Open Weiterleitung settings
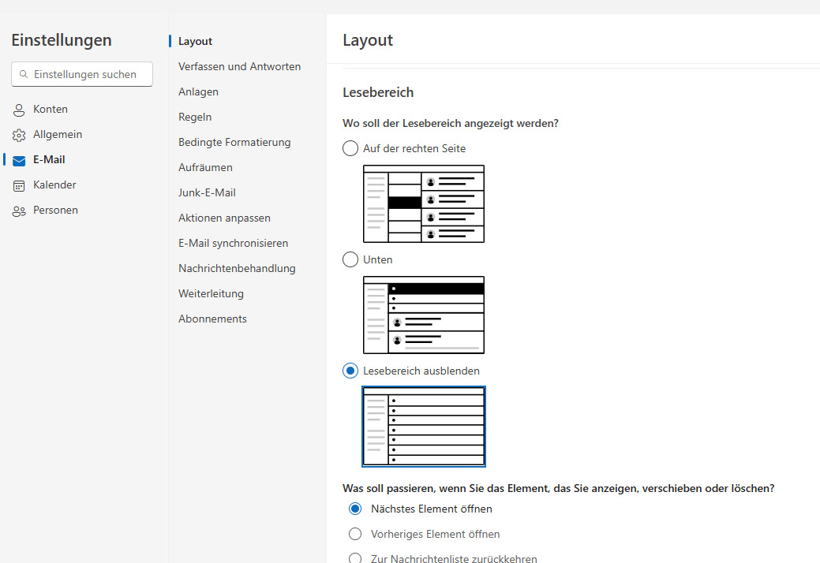 212,293
